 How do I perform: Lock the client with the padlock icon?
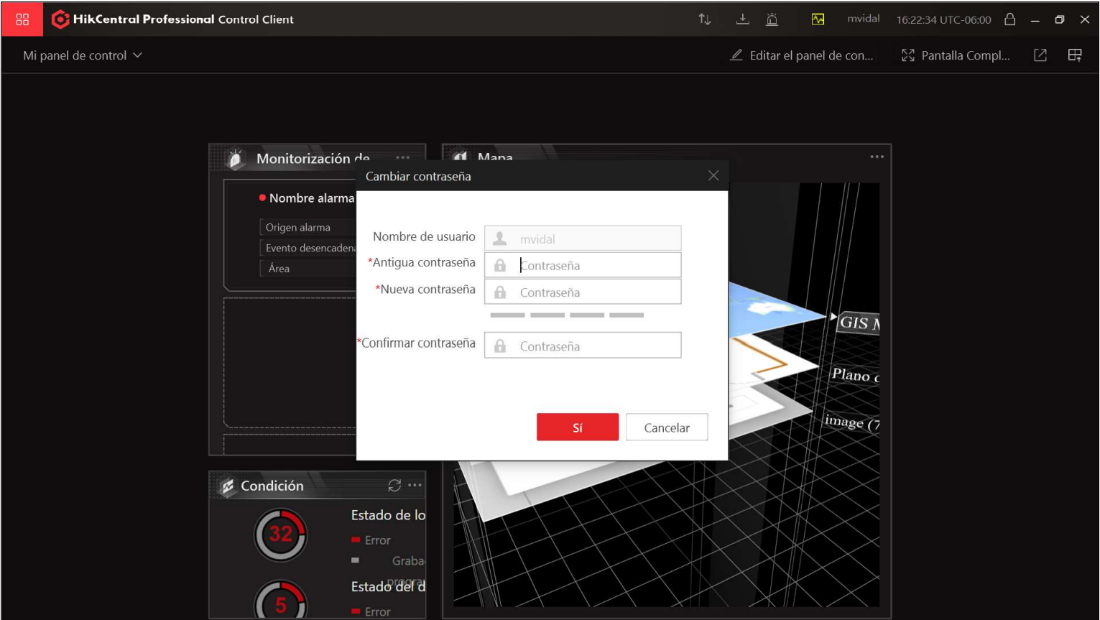coord(1009,19)
